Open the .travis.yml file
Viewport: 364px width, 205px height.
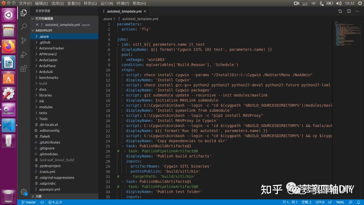click(x=64, y=172)
